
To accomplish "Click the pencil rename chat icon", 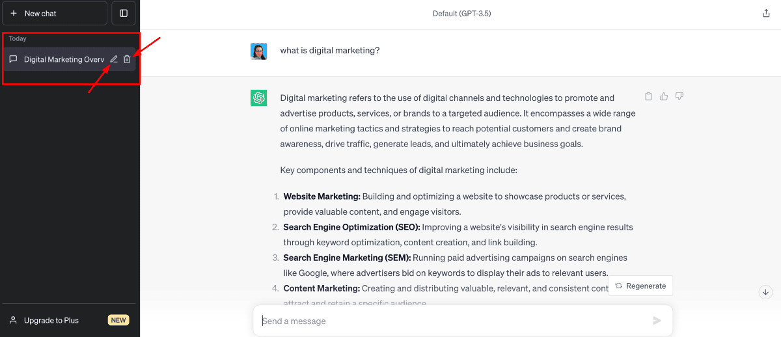I will (114, 59).
